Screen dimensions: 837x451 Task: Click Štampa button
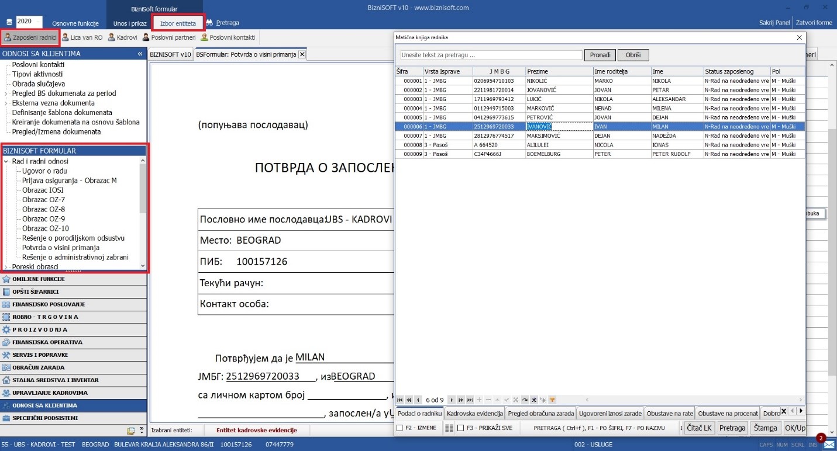coord(765,428)
